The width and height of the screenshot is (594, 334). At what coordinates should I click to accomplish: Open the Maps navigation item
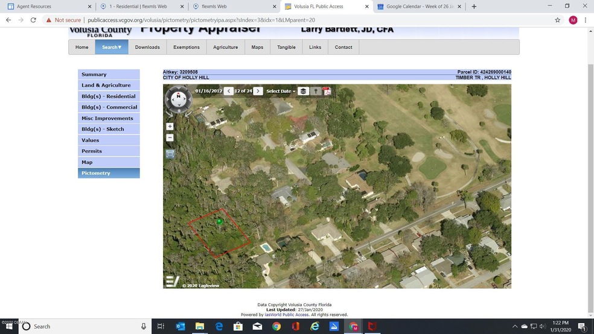(257, 47)
